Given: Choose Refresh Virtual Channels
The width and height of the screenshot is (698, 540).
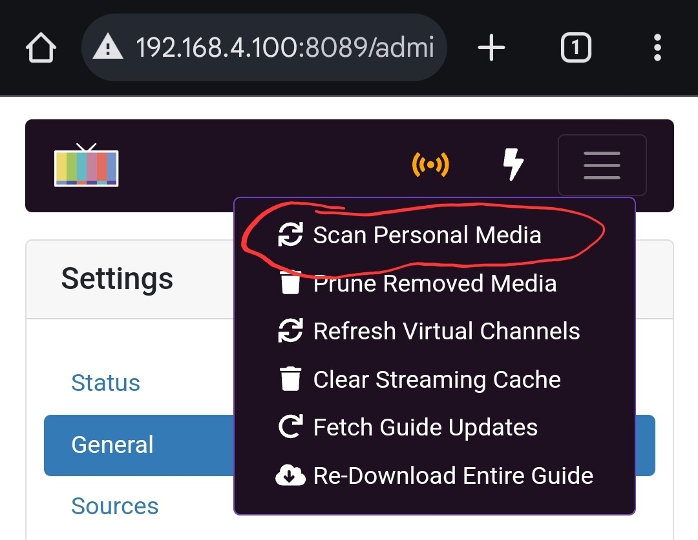Looking at the screenshot, I should coord(446,331).
